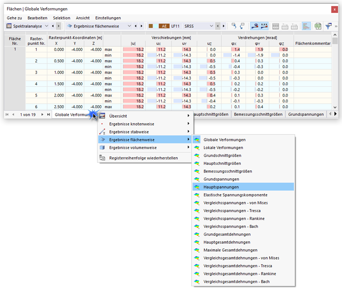This screenshot has width=342, height=288.
Task: Toggle the colored relation bars button
Action: [x=306, y=26]
